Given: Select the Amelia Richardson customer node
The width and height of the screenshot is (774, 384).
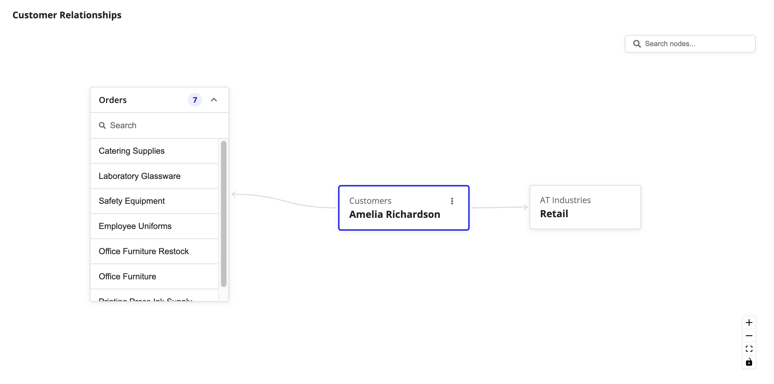Looking at the screenshot, I should (x=404, y=208).
